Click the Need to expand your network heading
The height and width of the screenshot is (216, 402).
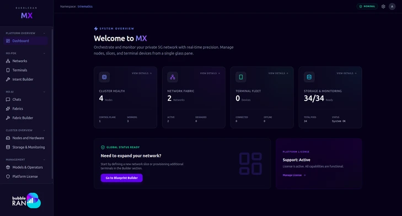(131, 156)
